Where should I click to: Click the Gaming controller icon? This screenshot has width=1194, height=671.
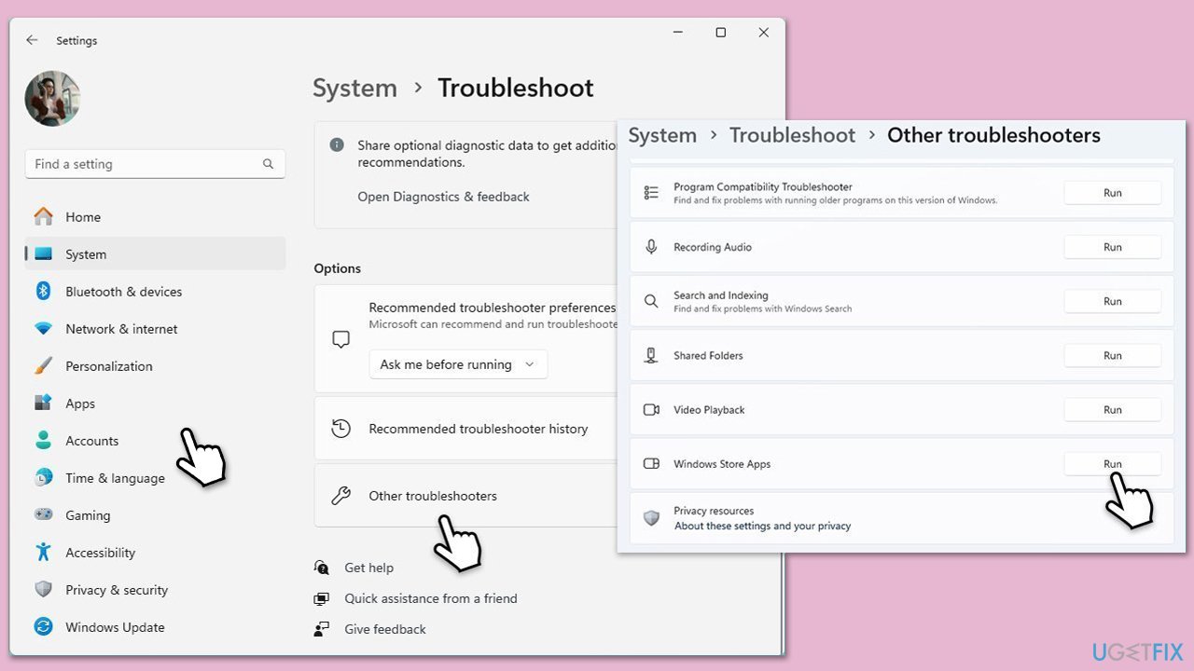[x=43, y=514]
